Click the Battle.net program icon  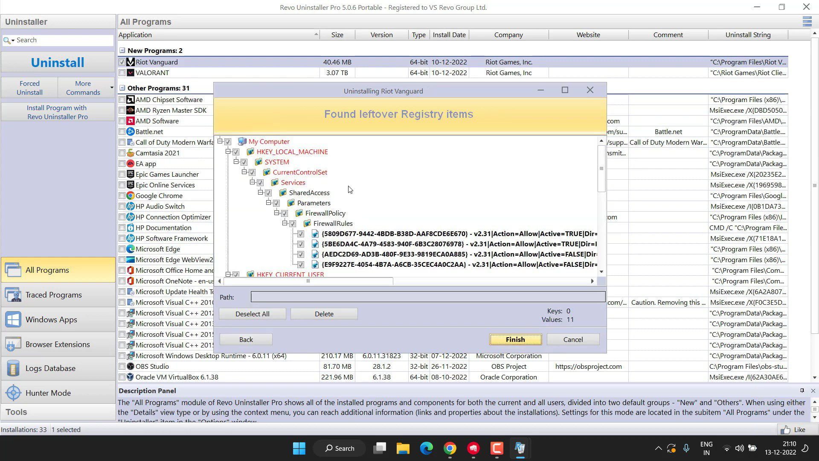pos(131,132)
